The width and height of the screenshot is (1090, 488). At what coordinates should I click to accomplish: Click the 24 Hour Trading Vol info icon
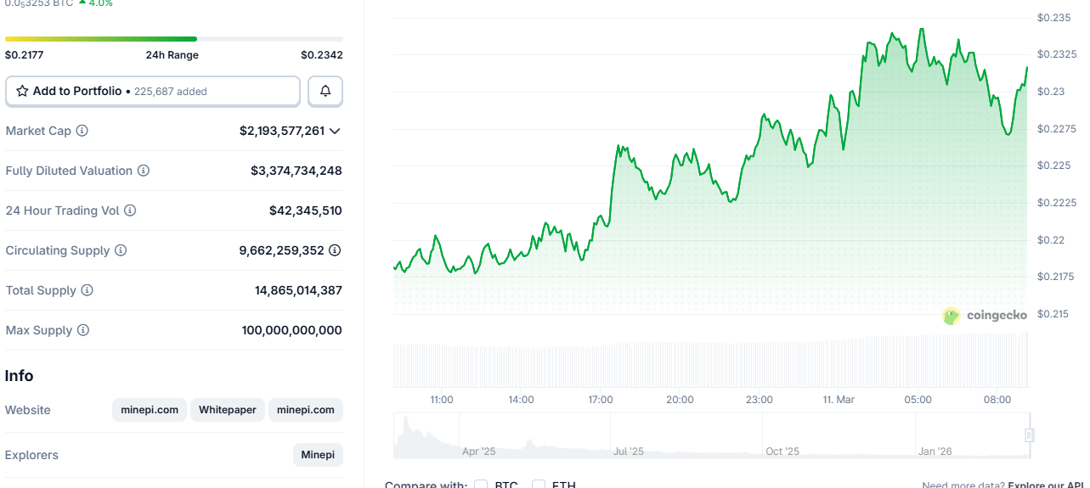click(130, 210)
